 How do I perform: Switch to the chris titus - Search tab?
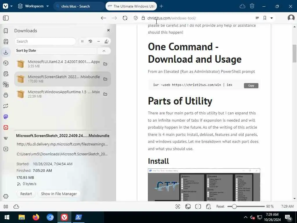(79, 6)
